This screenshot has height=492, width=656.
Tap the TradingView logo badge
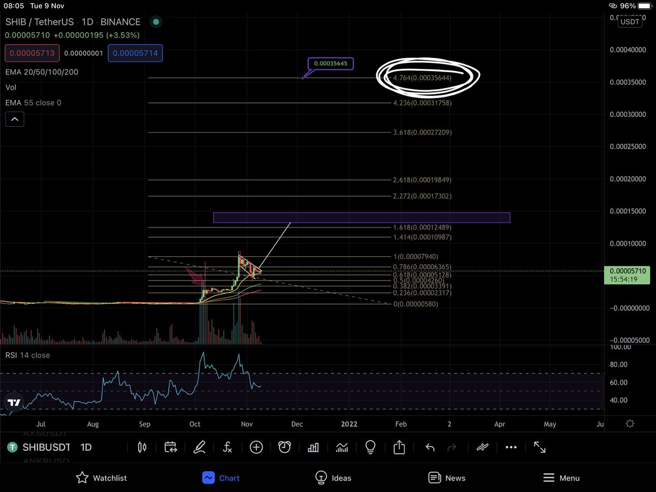tap(14, 403)
